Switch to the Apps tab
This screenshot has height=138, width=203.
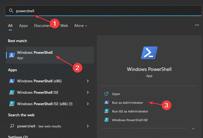coord(23,26)
